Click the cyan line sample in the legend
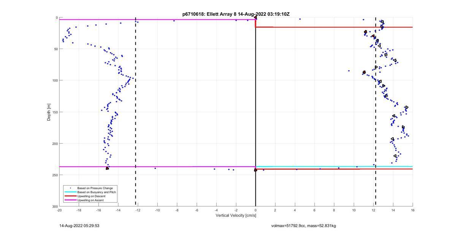This screenshot has height=232, width=456. (x=70, y=192)
